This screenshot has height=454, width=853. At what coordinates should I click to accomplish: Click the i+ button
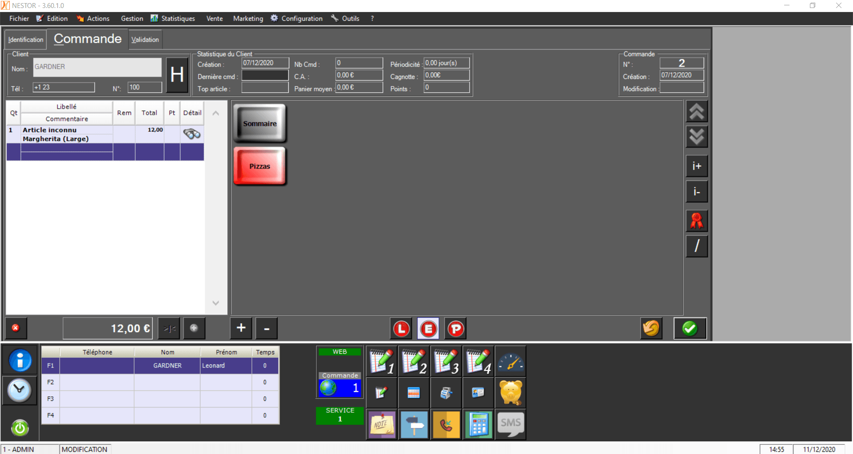pos(697,166)
